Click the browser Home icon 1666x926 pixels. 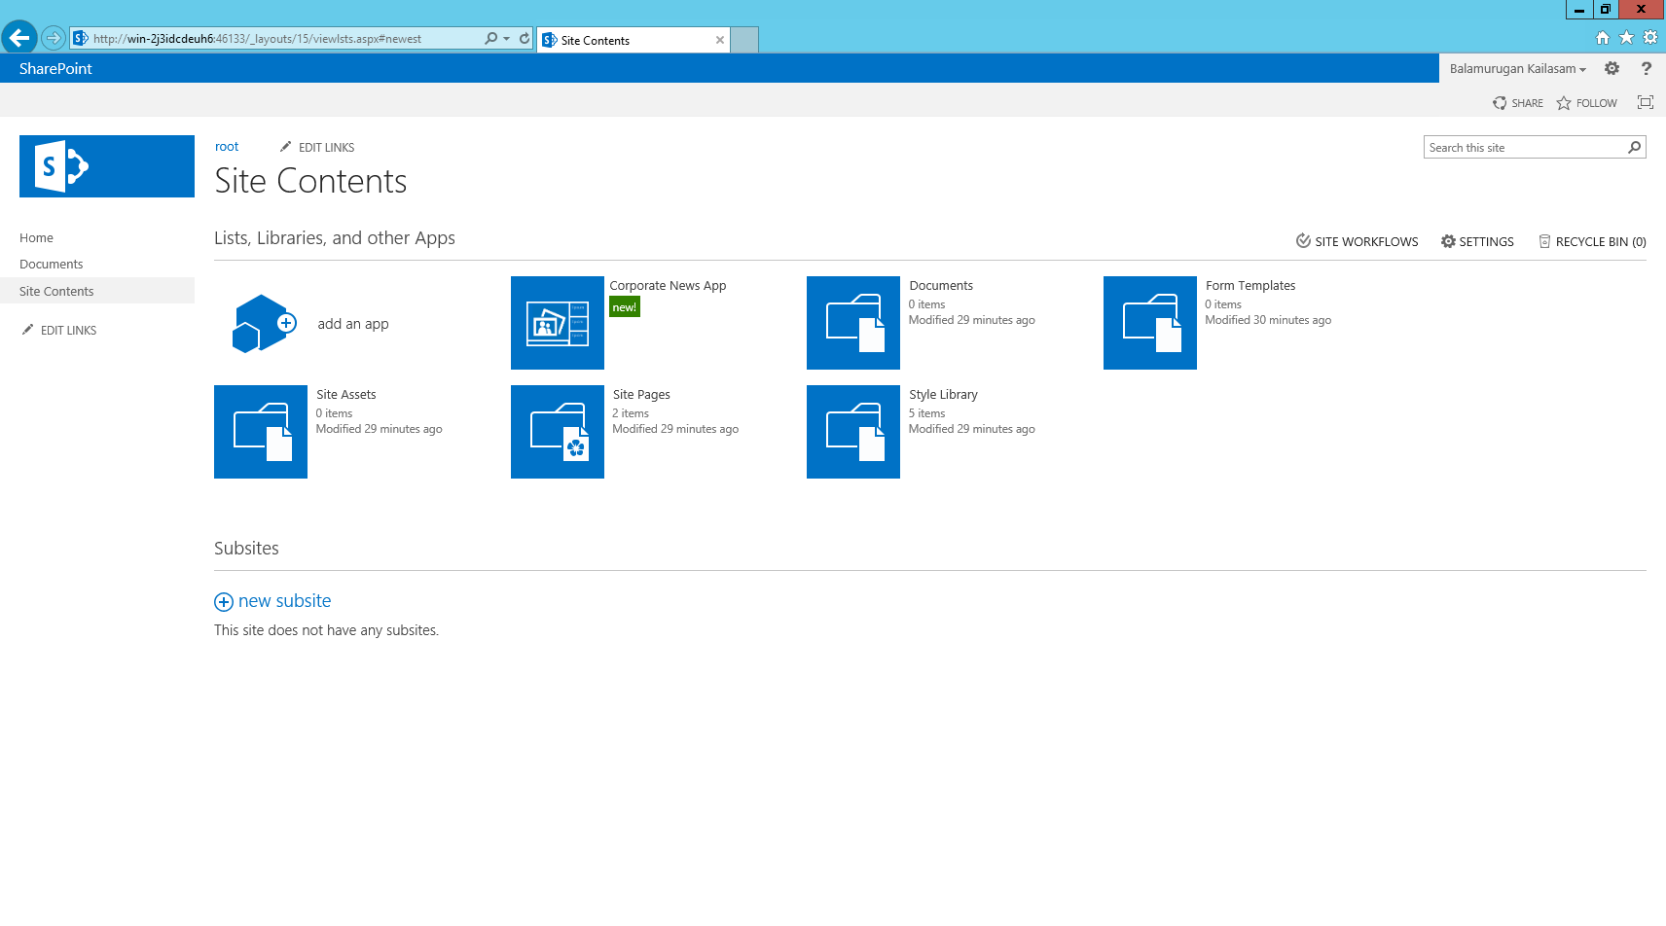(x=1603, y=38)
